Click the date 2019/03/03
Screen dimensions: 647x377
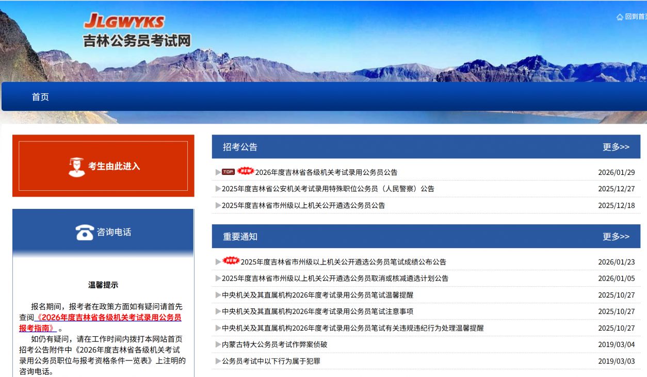coord(617,361)
